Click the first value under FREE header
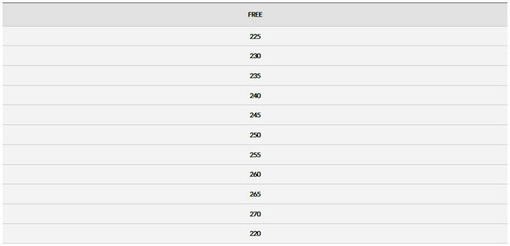 255,37
